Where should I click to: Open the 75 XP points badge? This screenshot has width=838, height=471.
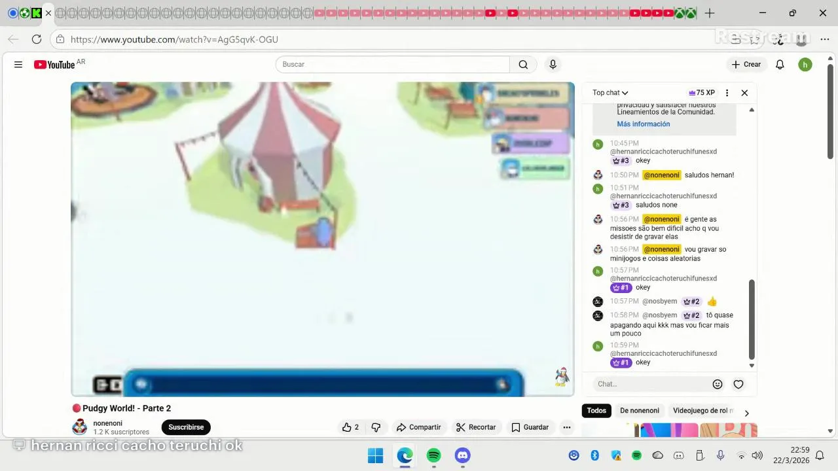702,93
